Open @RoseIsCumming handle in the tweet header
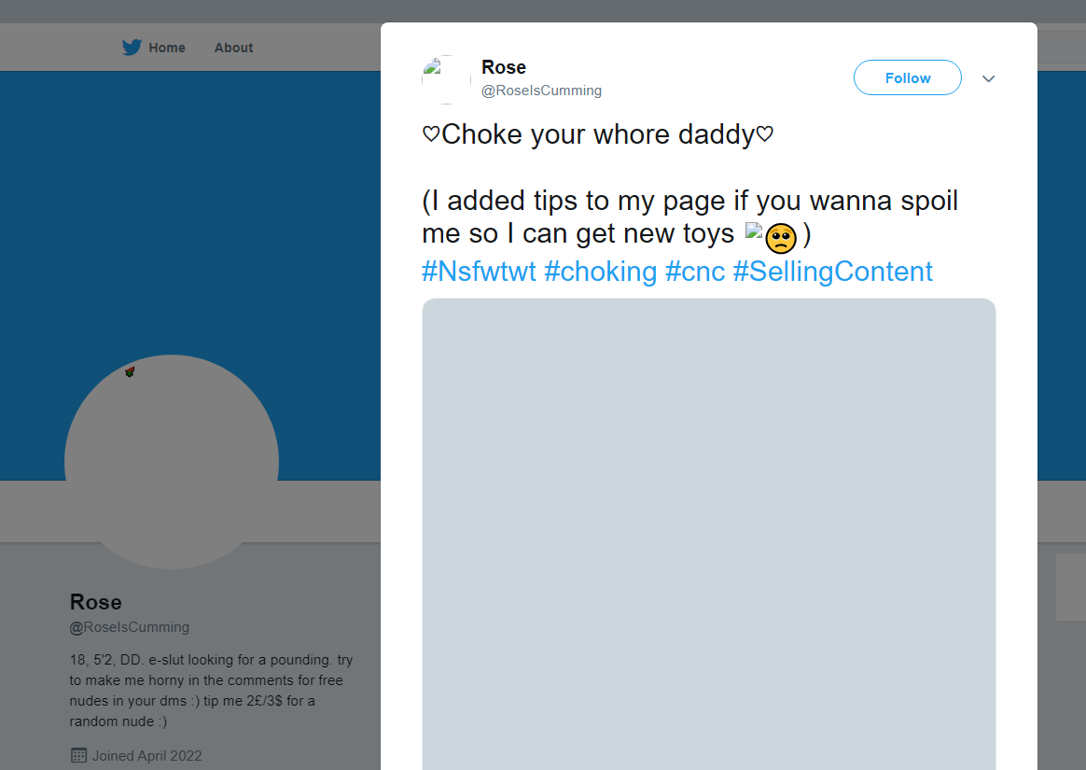The height and width of the screenshot is (770, 1086). [541, 91]
